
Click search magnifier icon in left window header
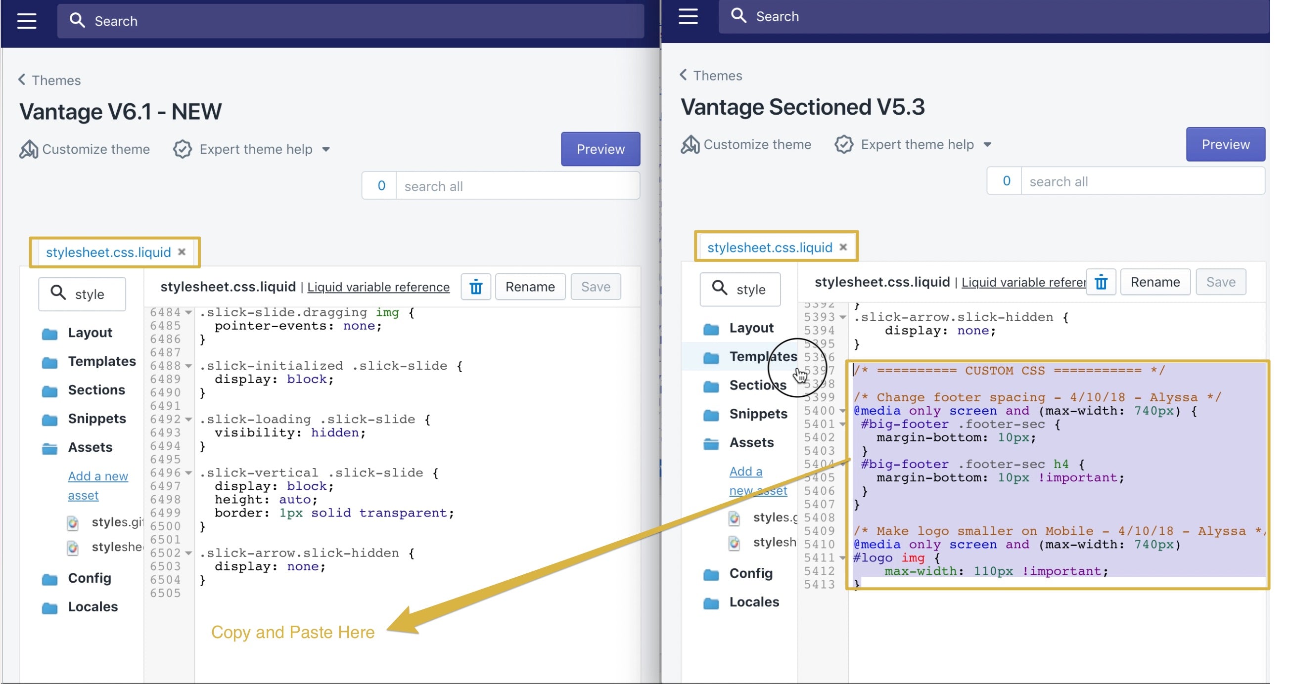pyautogui.click(x=77, y=21)
